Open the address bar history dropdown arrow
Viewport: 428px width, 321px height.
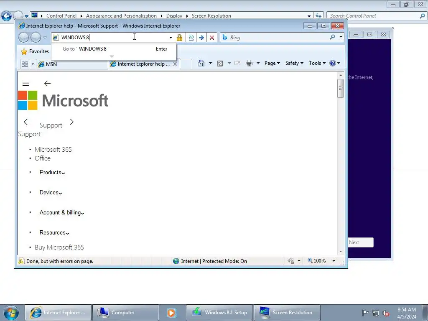pos(171,37)
